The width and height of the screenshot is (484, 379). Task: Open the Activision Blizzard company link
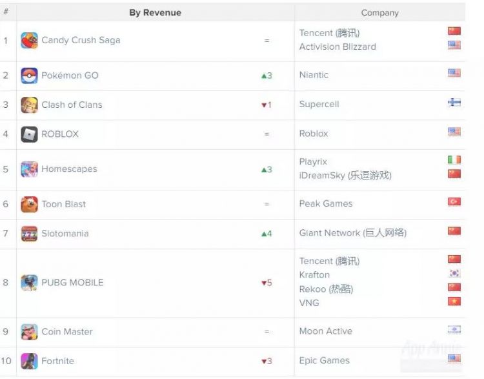338,46
